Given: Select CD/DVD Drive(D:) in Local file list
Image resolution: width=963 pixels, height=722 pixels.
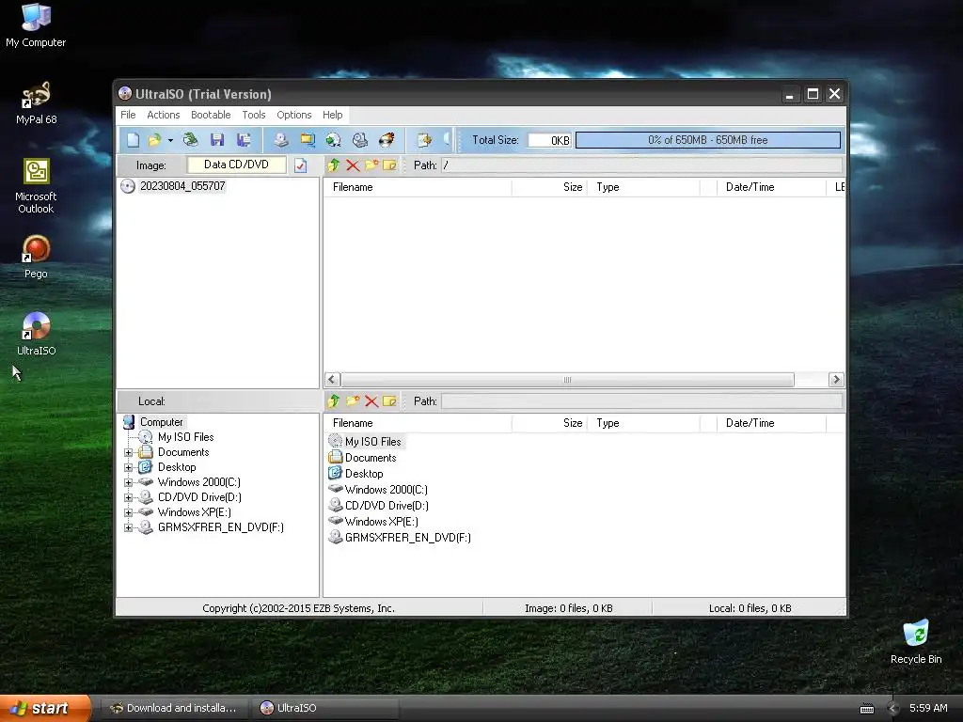Looking at the screenshot, I should (x=387, y=505).
